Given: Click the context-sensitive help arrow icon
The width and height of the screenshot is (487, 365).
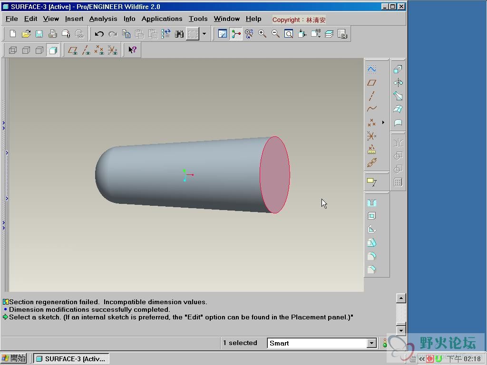Looking at the screenshot, I should (132, 49).
